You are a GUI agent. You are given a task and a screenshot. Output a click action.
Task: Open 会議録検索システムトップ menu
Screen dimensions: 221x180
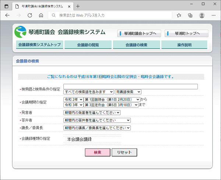tap(40, 45)
